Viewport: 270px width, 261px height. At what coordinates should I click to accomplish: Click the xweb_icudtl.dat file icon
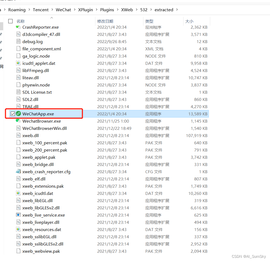click(x=18, y=193)
